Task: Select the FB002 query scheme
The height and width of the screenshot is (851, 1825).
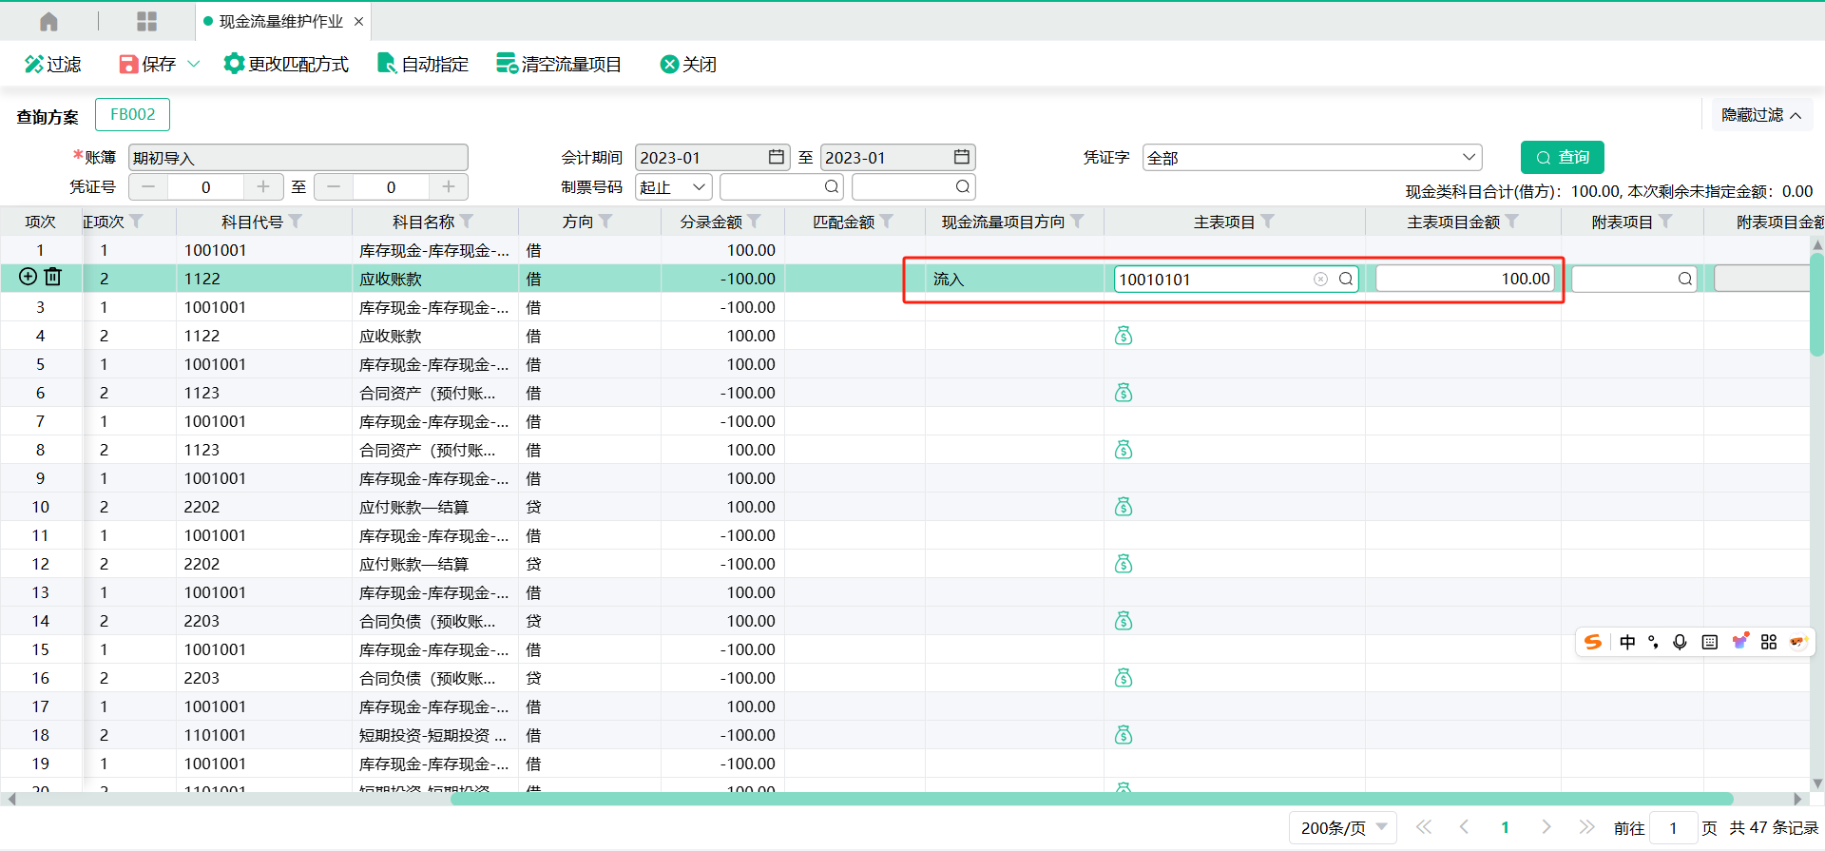Action: pyautogui.click(x=132, y=115)
